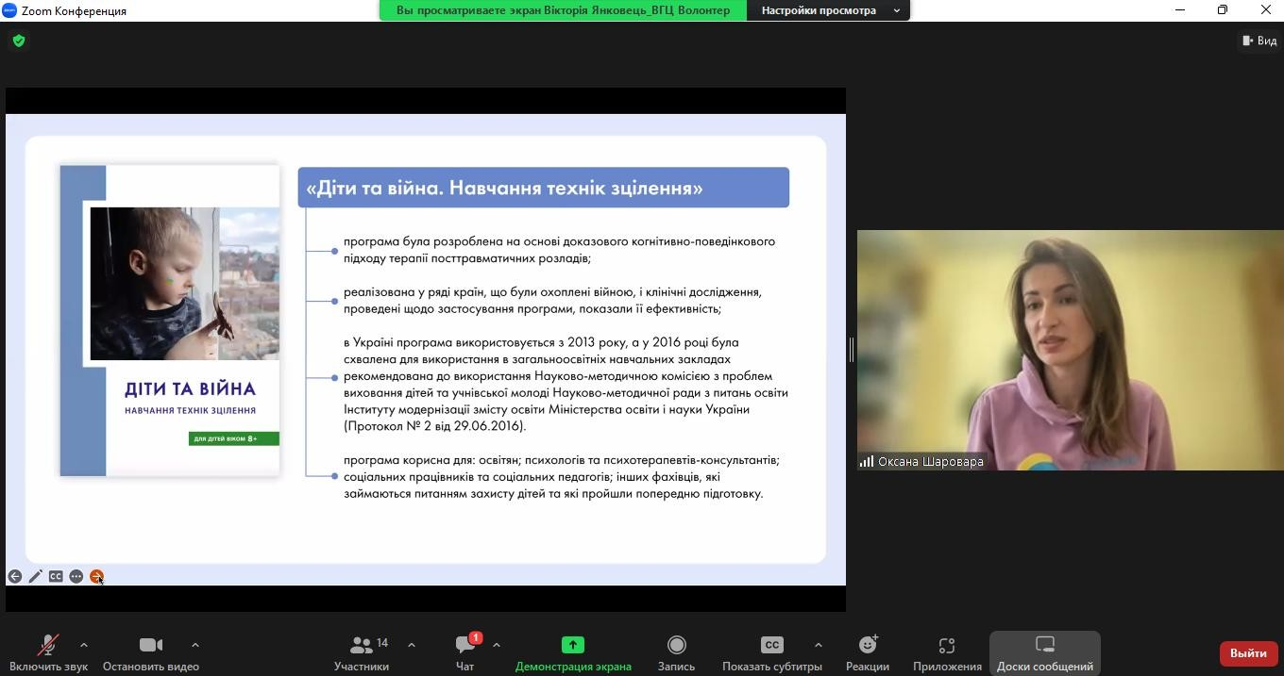
Task: Open Настройки просмотра dropdown
Action: click(828, 10)
